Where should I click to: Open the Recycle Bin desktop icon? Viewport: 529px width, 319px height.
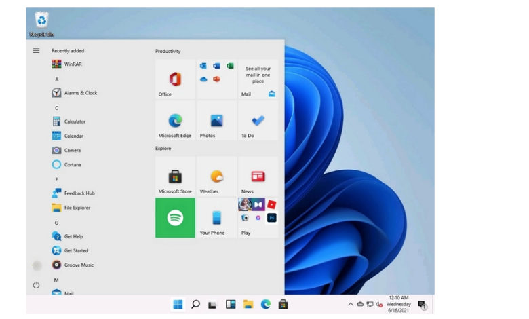pos(41,20)
